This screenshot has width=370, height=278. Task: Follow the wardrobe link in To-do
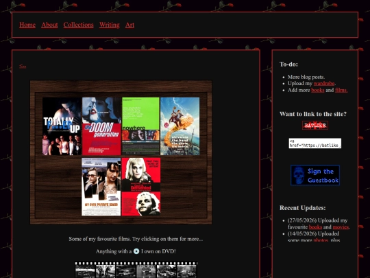(324, 84)
